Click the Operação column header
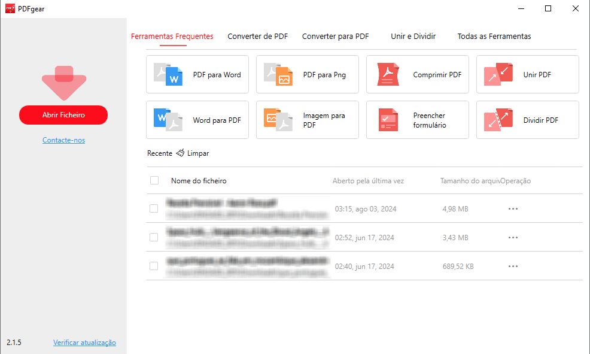 (515, 181)
